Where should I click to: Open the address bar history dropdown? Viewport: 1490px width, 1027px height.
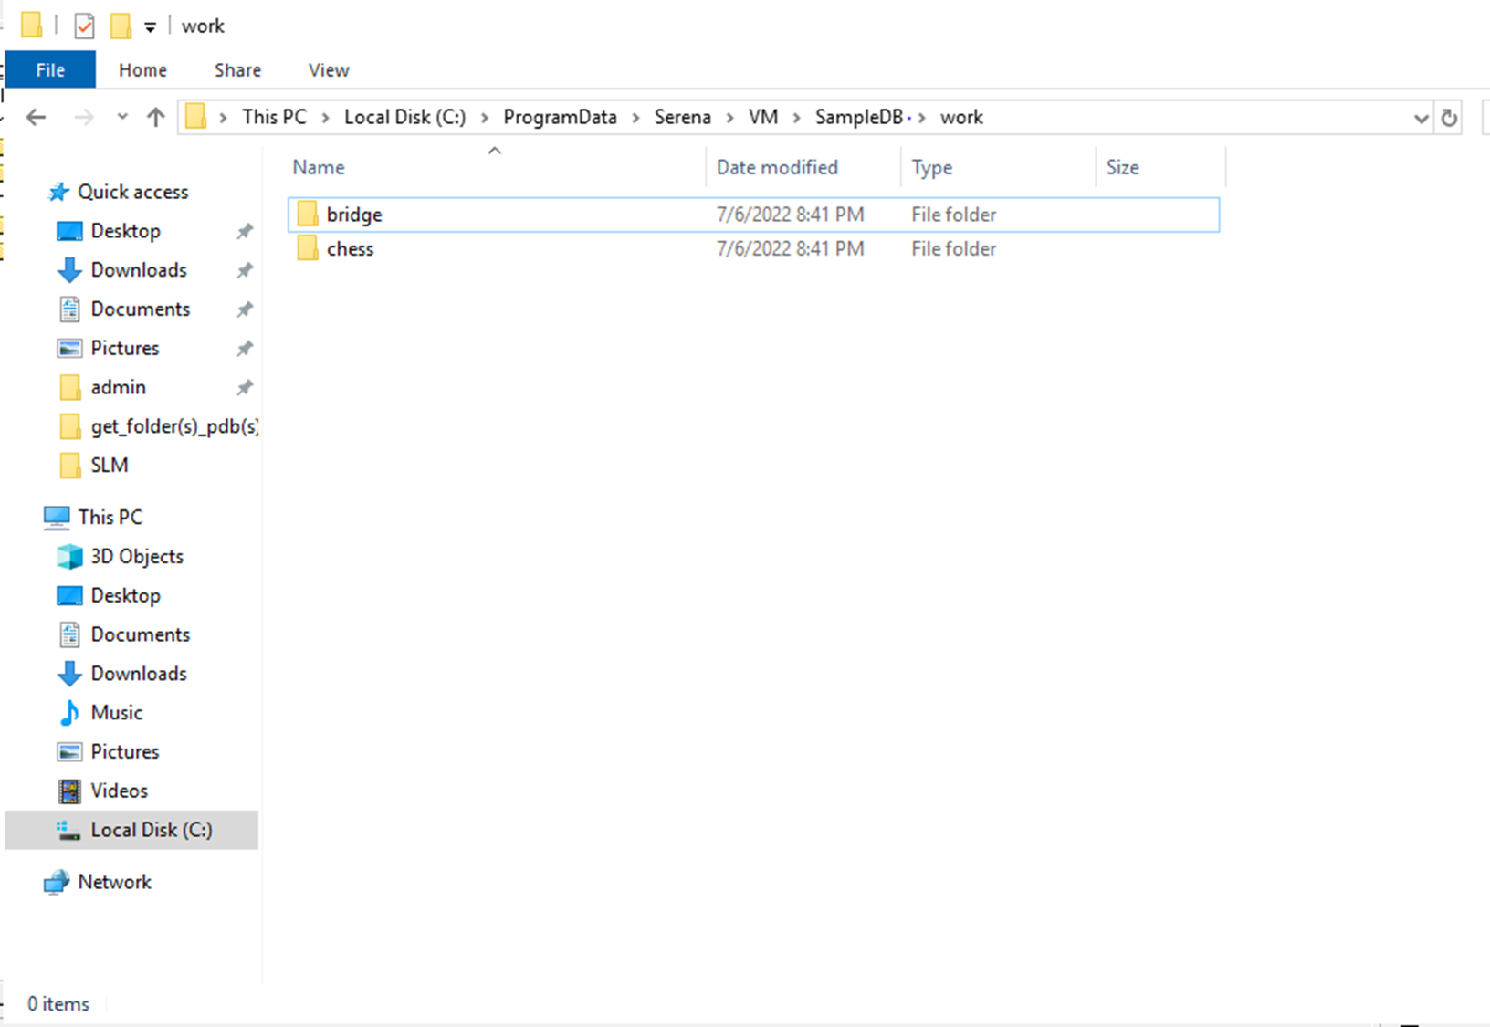(x=1421, y=118)
